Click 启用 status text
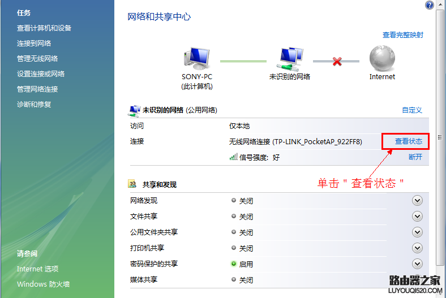Screen dimensions: 446x298 pos(246,264)
